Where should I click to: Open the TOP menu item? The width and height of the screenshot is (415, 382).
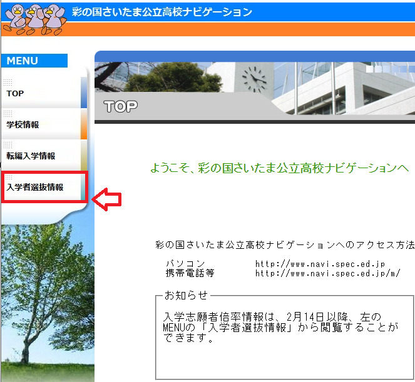coord(44,93)
